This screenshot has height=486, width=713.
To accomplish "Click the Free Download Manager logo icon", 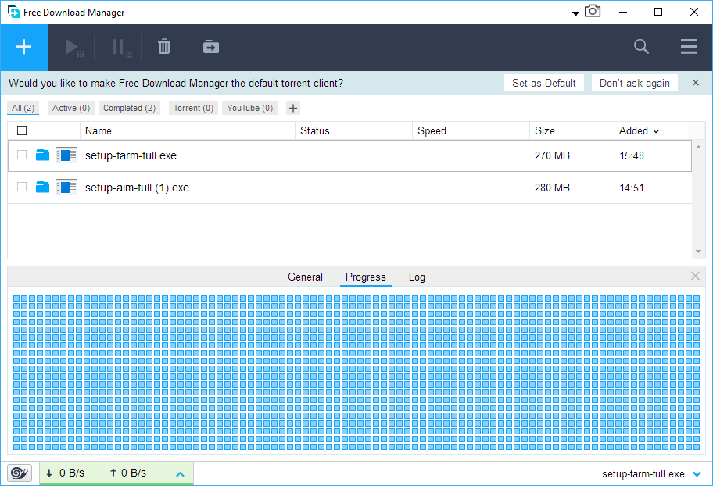I will [13, 12].
